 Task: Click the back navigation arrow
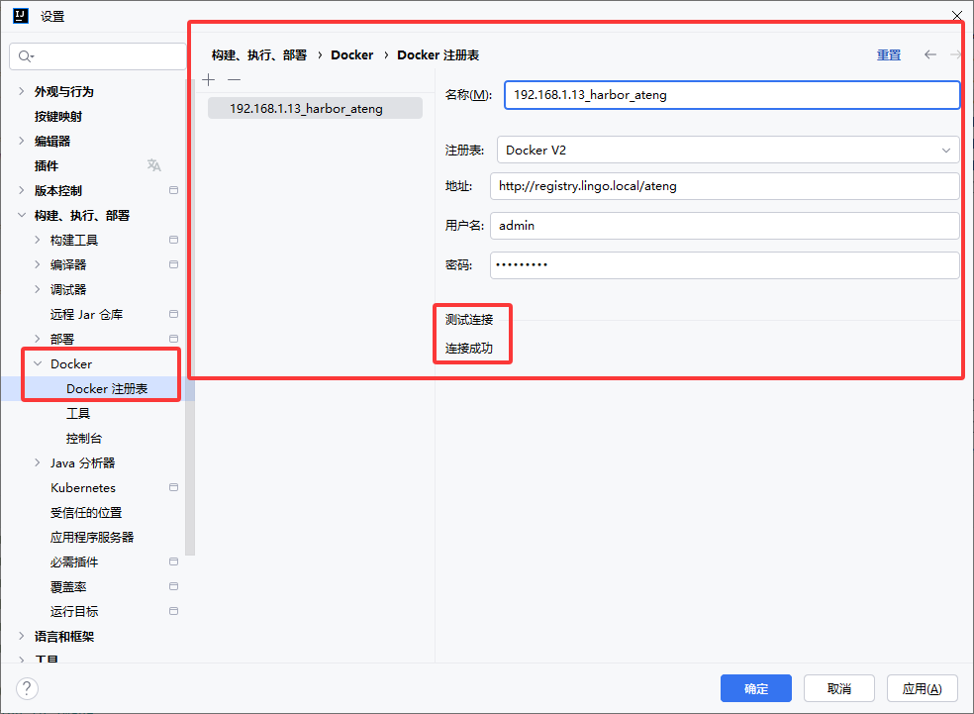point(929,54)
